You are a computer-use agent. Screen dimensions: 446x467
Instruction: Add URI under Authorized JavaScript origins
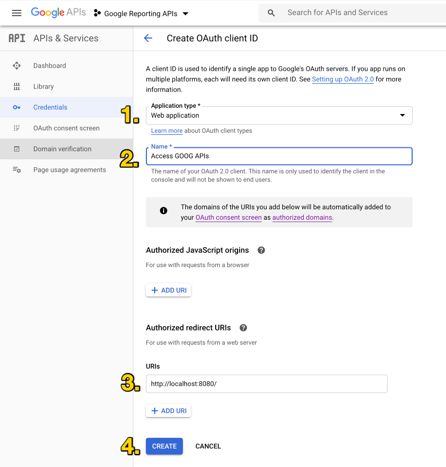(x=168, y=291)
